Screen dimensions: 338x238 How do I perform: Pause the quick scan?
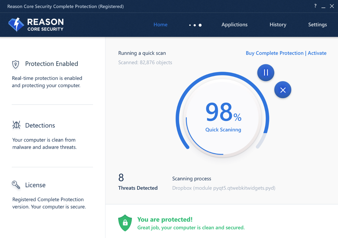click(266, 73)
